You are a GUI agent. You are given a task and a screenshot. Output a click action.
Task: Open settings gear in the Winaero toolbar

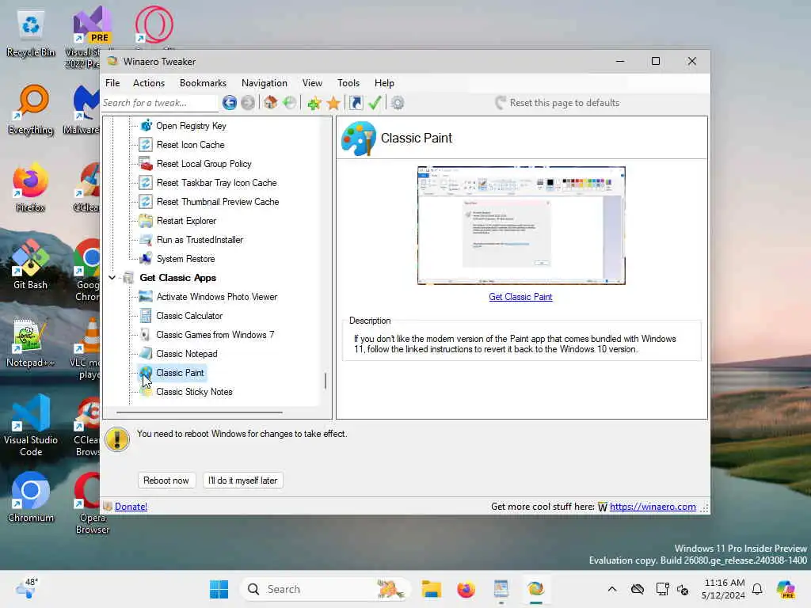(398, 103)
